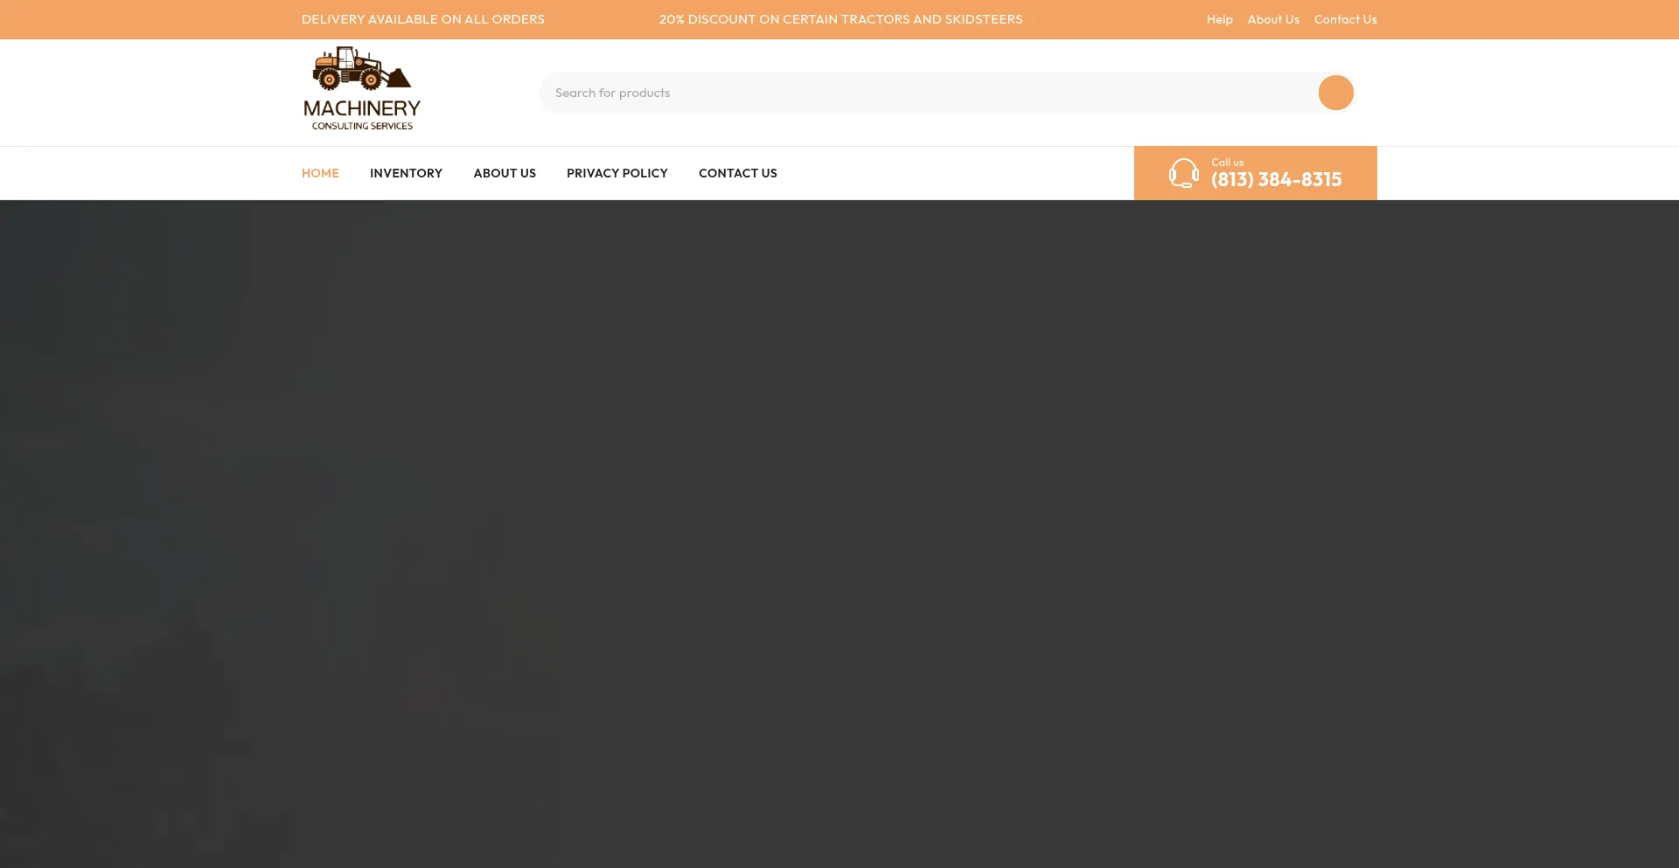Click the word TRACTORS in promo text

tap(874, 19)
